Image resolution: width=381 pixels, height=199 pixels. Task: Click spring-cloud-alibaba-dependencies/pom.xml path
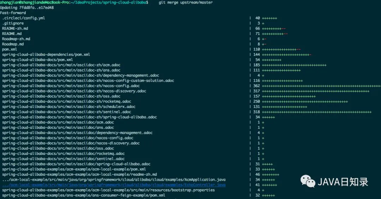tap(46, 54)
